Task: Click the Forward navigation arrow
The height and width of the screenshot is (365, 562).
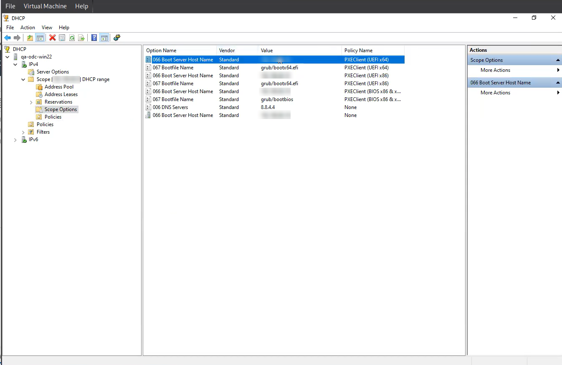Action: coord(17,38)
